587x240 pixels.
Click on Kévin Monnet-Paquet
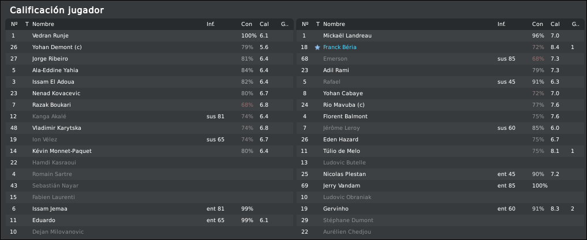(62, 151)
